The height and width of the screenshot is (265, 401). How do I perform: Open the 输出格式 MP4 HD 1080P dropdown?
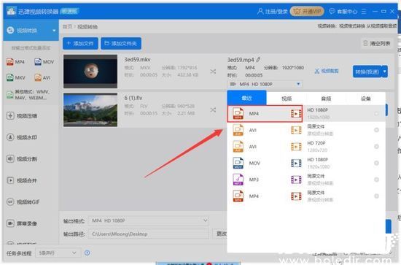[149, 220]
